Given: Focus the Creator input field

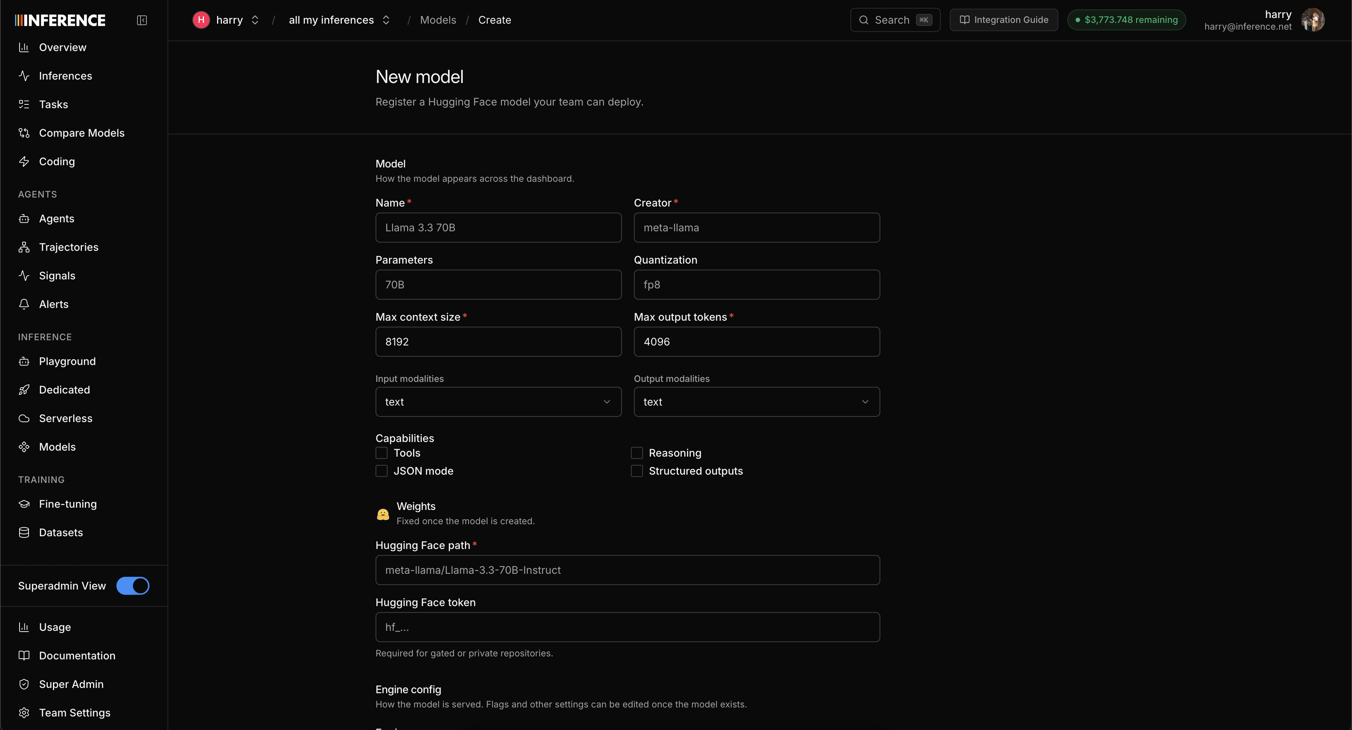Looking at the screenshot, I should pos(757,227).
